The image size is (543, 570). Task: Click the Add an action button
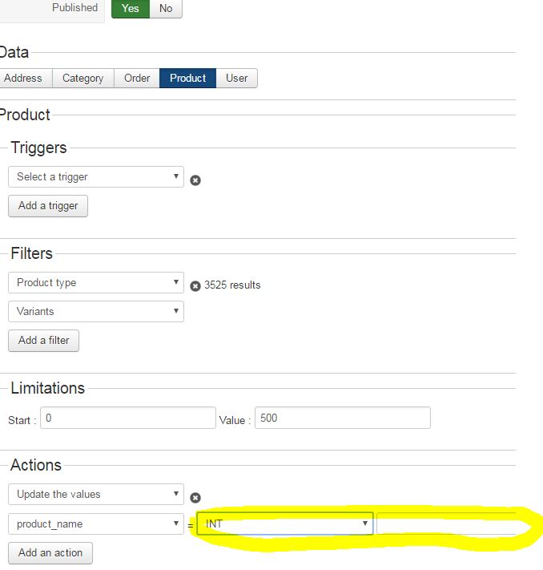tap(50, 553)
